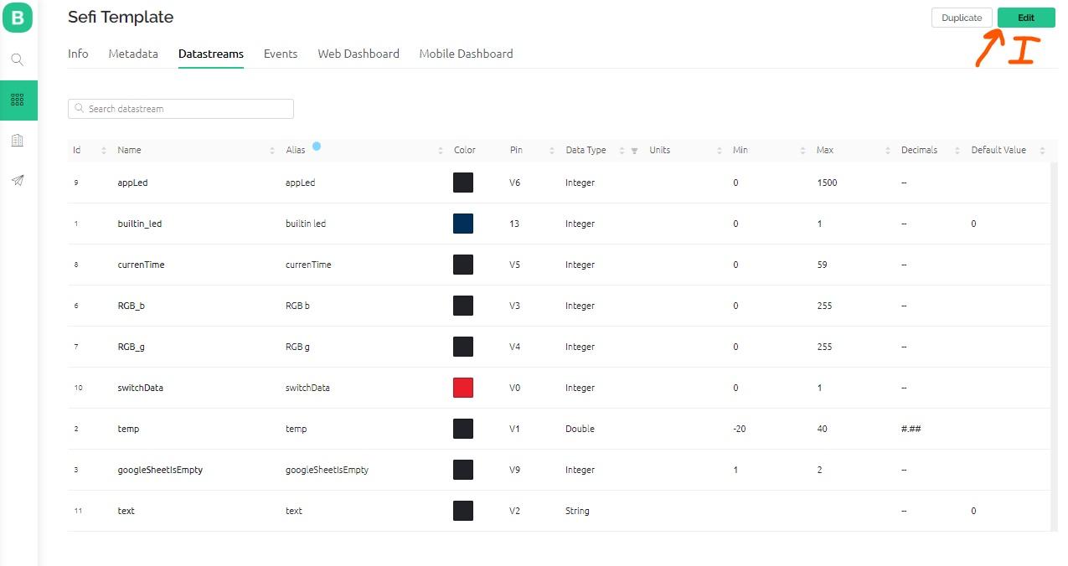This screenshot has width=1068, height=566.
Task: Open the building icon in the sidebar
Action: pyautogui.click(x=18, y=140)
